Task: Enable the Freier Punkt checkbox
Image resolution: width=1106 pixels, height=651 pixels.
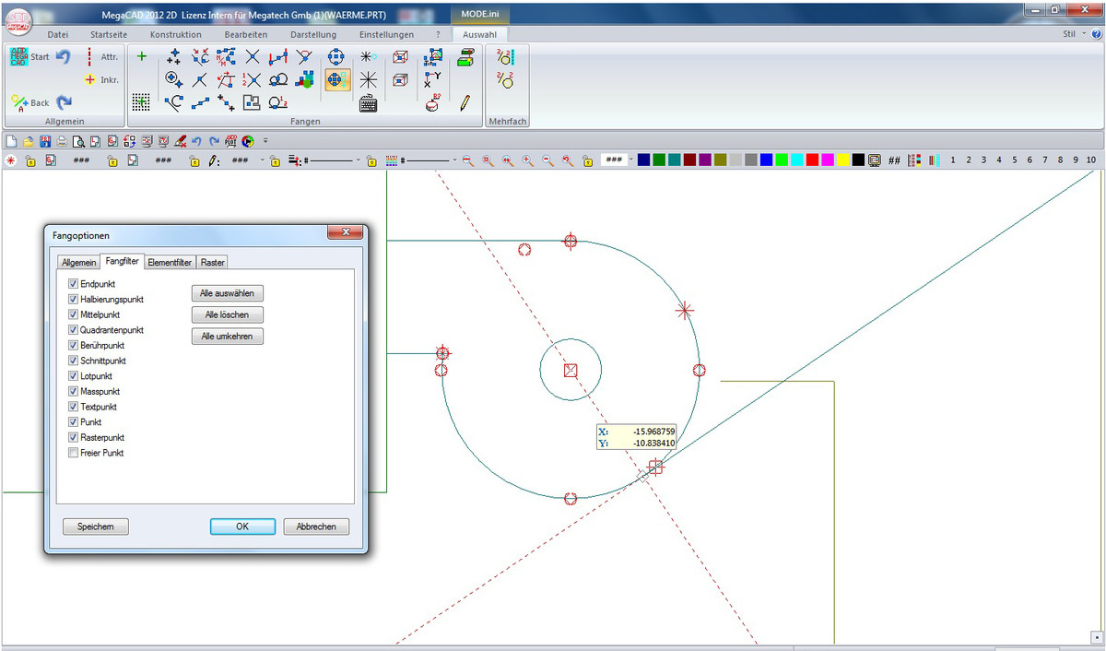Action: point(74,453)
